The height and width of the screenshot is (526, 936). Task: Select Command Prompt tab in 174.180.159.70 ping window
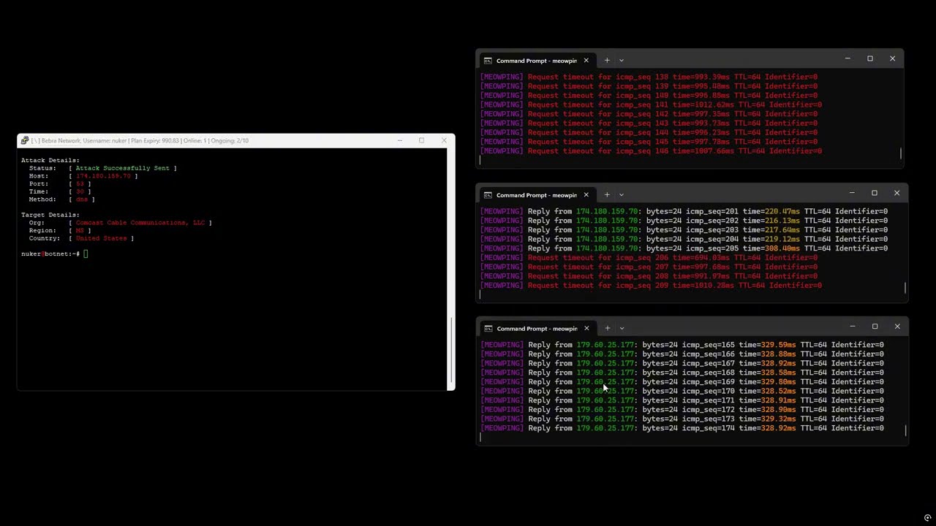click(x=537, y=195)
